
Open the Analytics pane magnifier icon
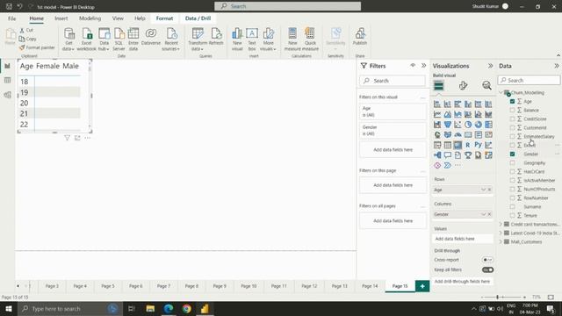click(x=486, y=85)
